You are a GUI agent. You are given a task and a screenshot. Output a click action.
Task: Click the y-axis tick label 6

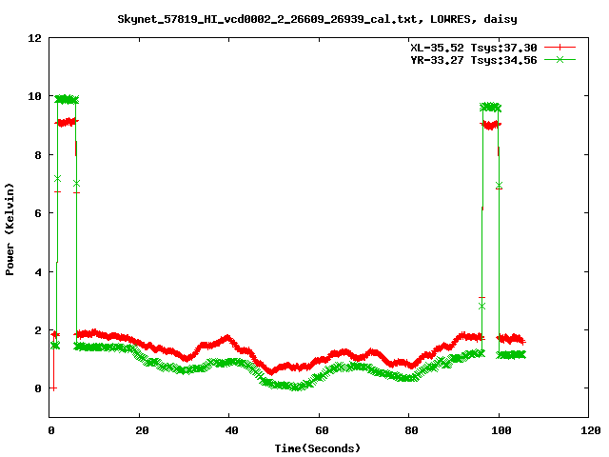coord(38,213)
